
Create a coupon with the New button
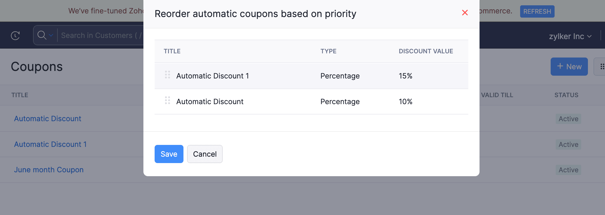(569, 66)
